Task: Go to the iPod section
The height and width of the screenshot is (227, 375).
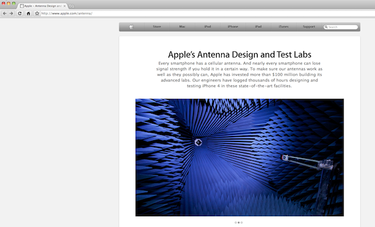Action: click(x=208, y=27)
